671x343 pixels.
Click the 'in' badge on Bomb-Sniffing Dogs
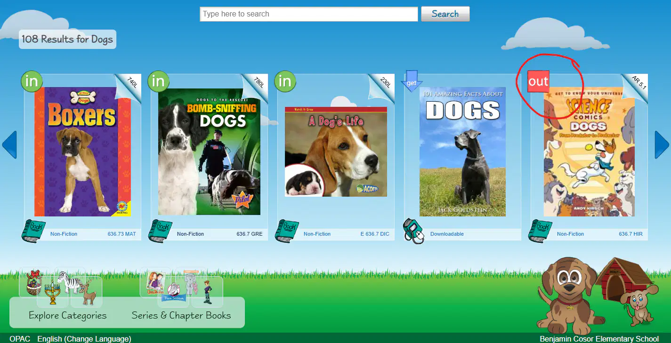coord(159,81)
